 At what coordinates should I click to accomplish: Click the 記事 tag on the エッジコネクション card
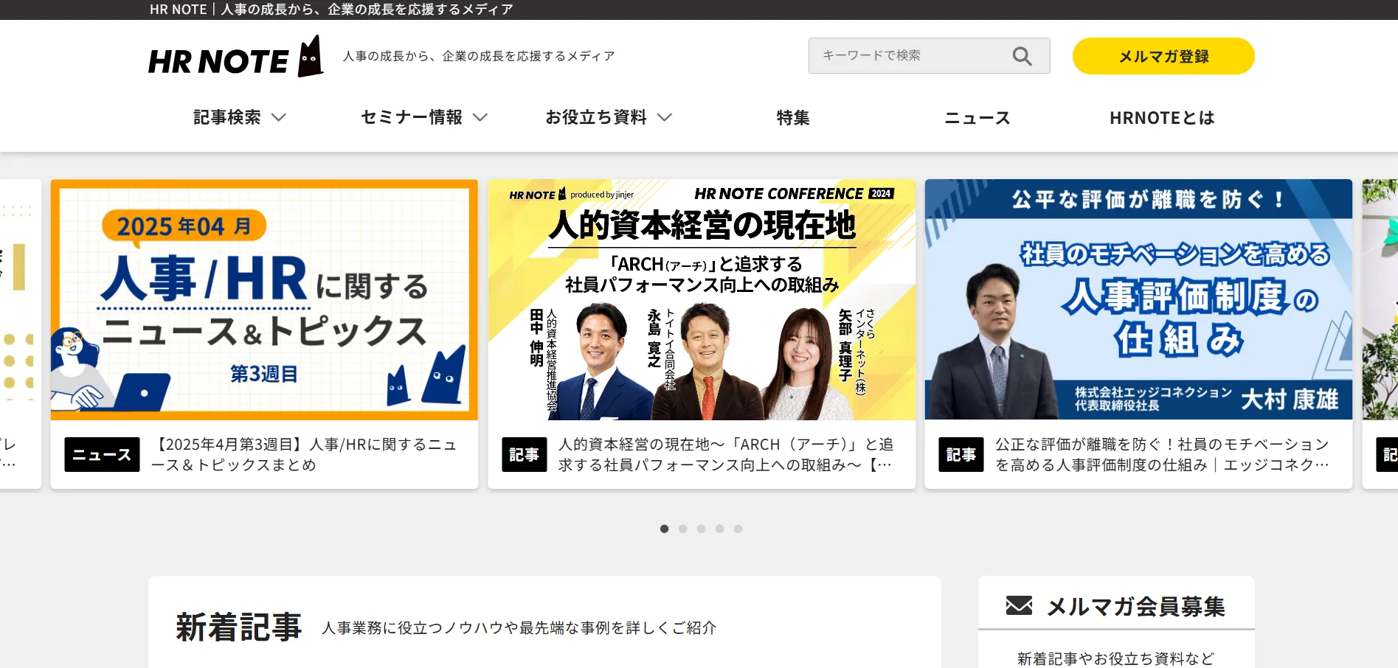coord(961,454)
